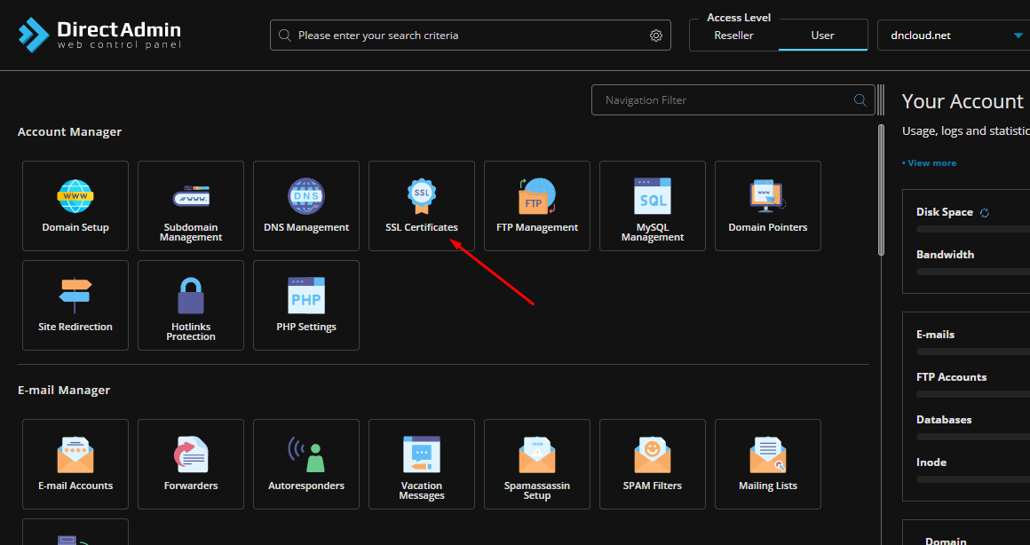Focus the main search criteria field
The image size is (1030, 545).
pyautogui.click(x=471, y=36)
